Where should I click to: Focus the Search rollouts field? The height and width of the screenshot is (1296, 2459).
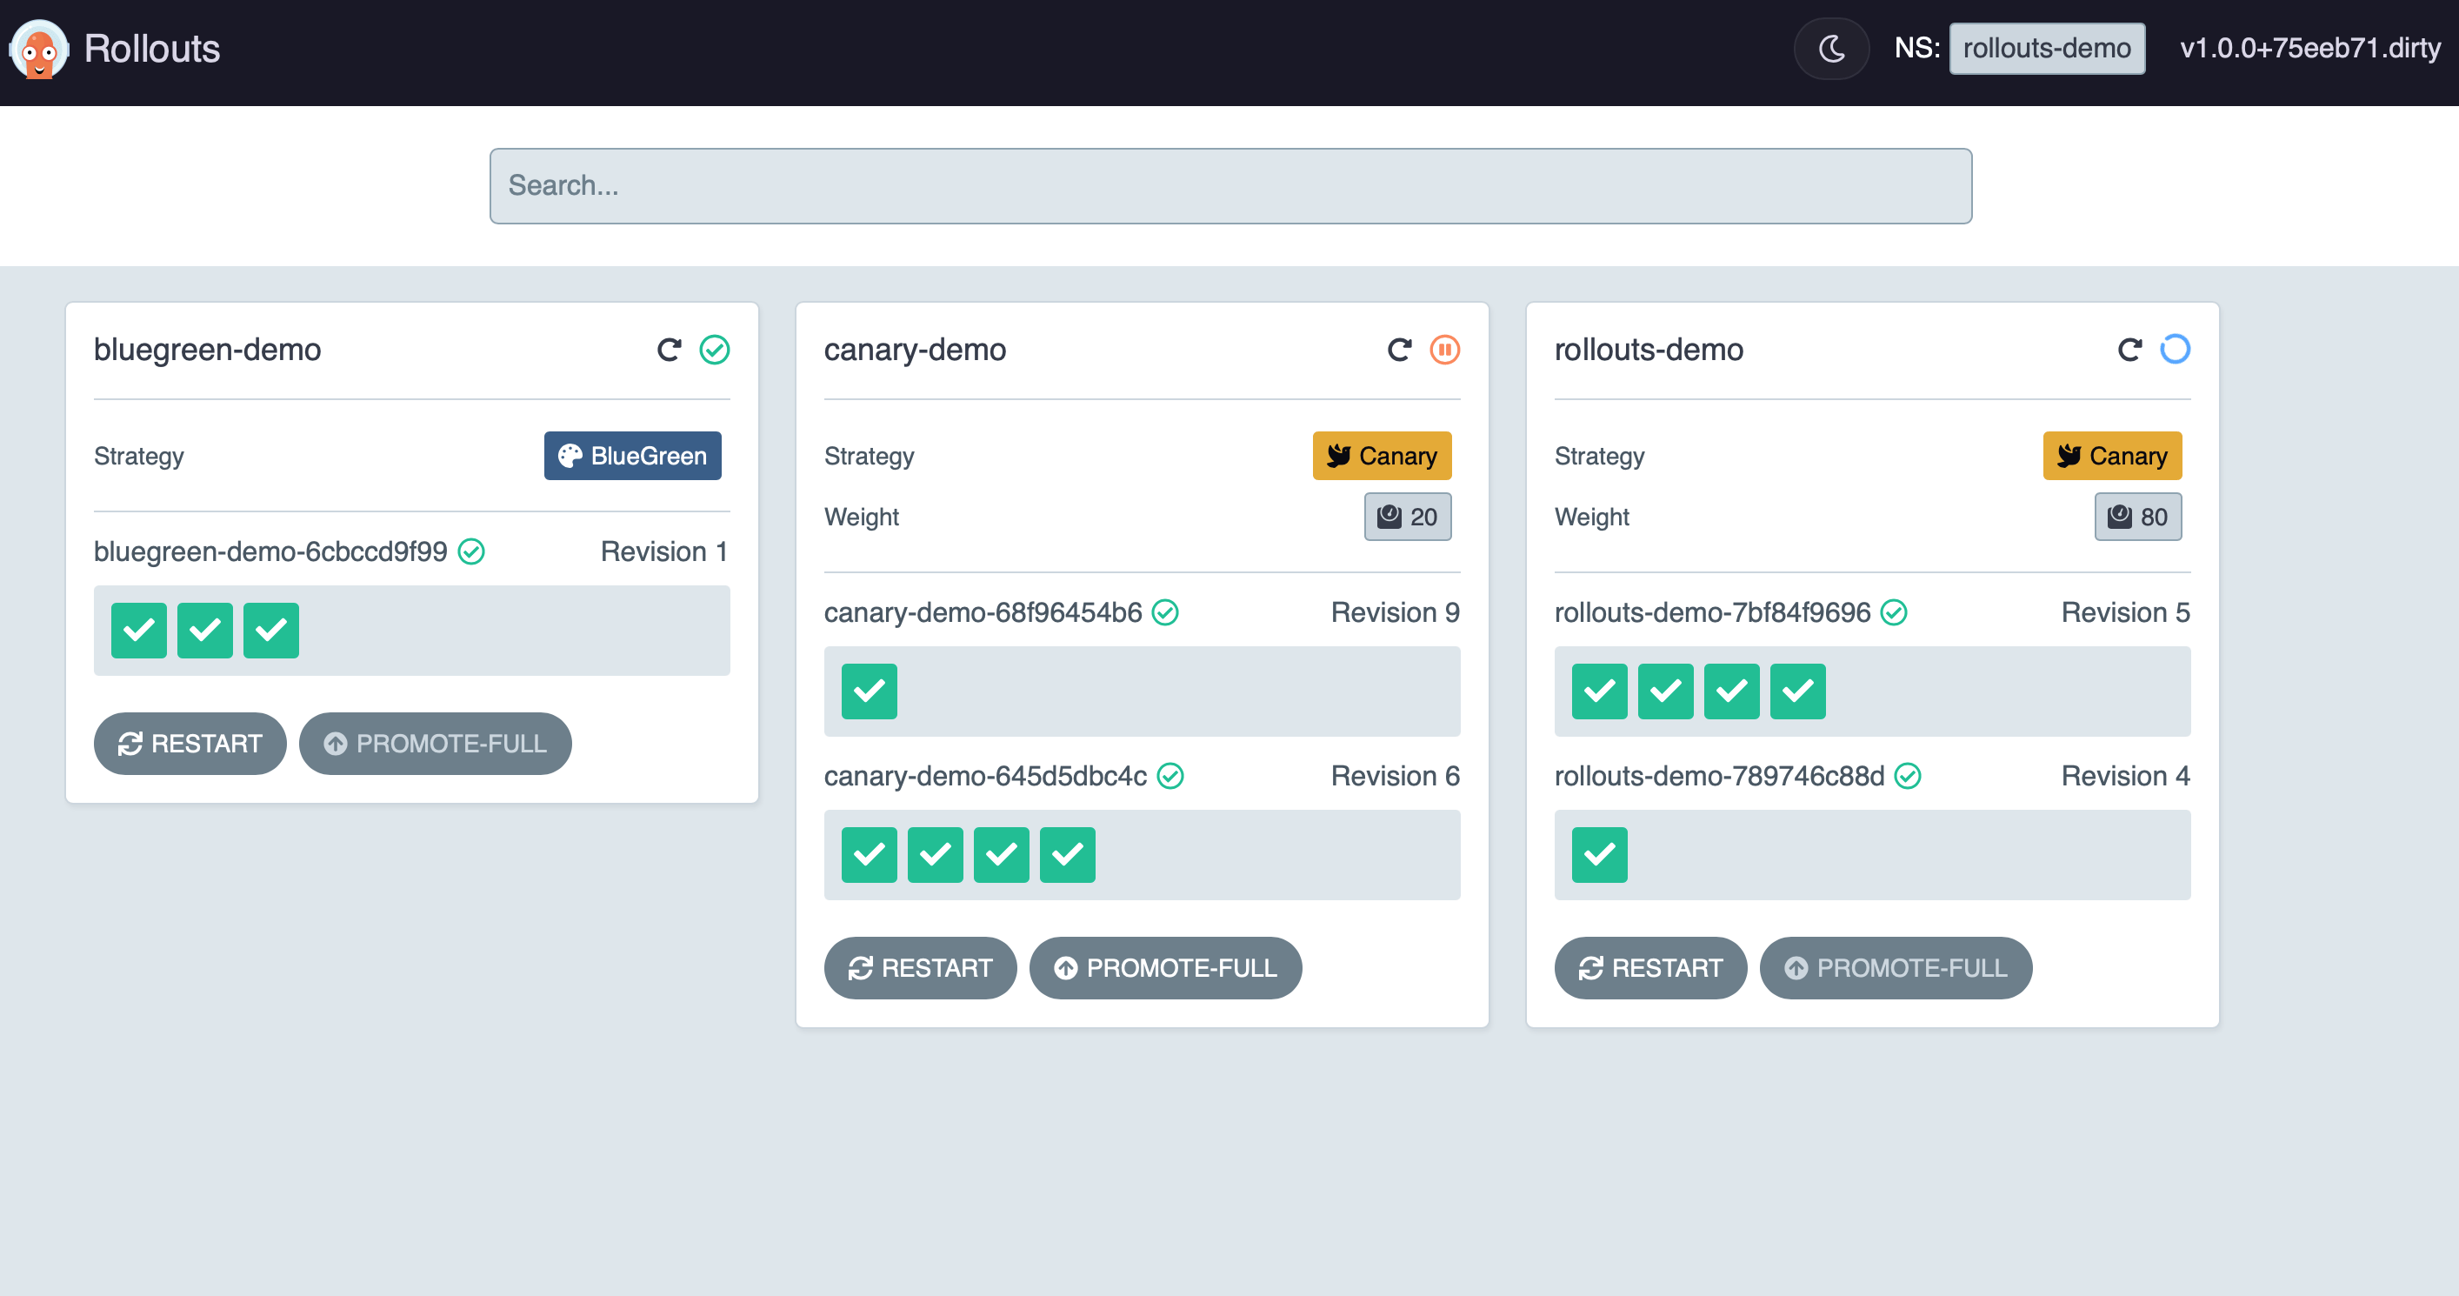tap(1230, 185)
